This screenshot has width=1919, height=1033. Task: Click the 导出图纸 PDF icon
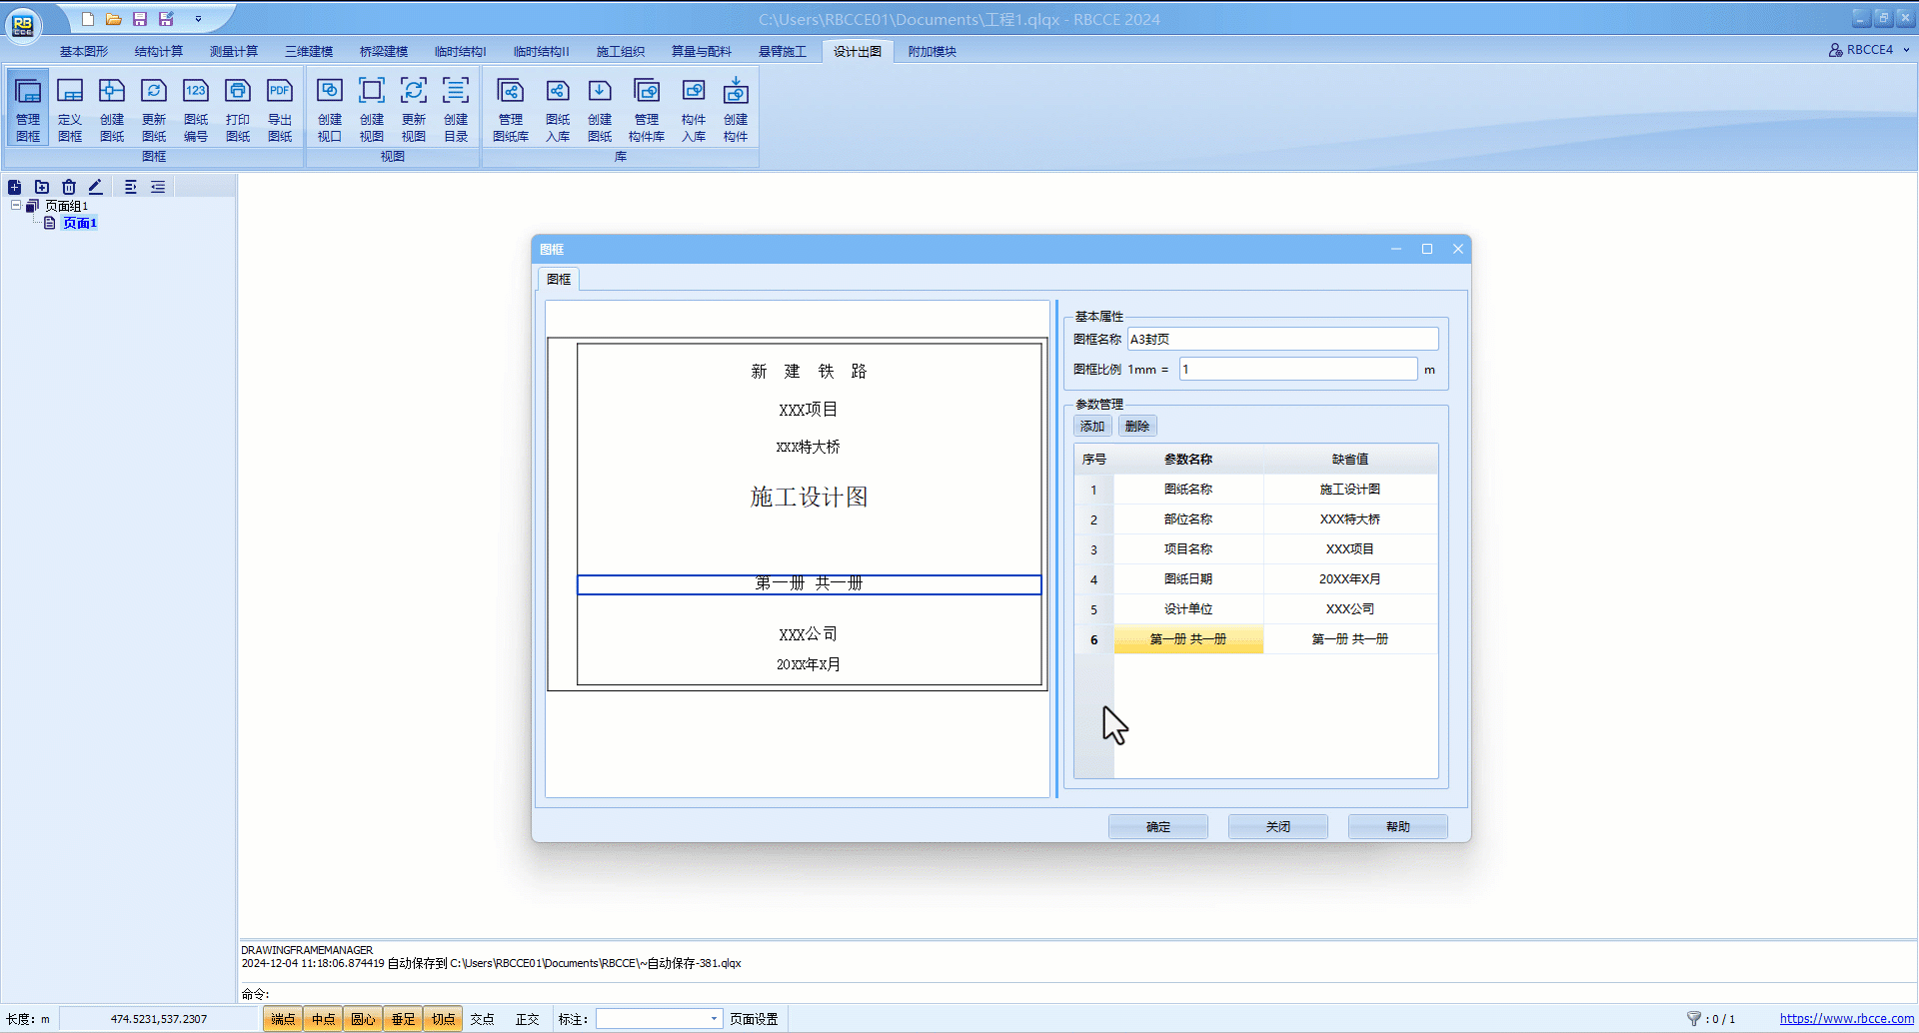280,108
